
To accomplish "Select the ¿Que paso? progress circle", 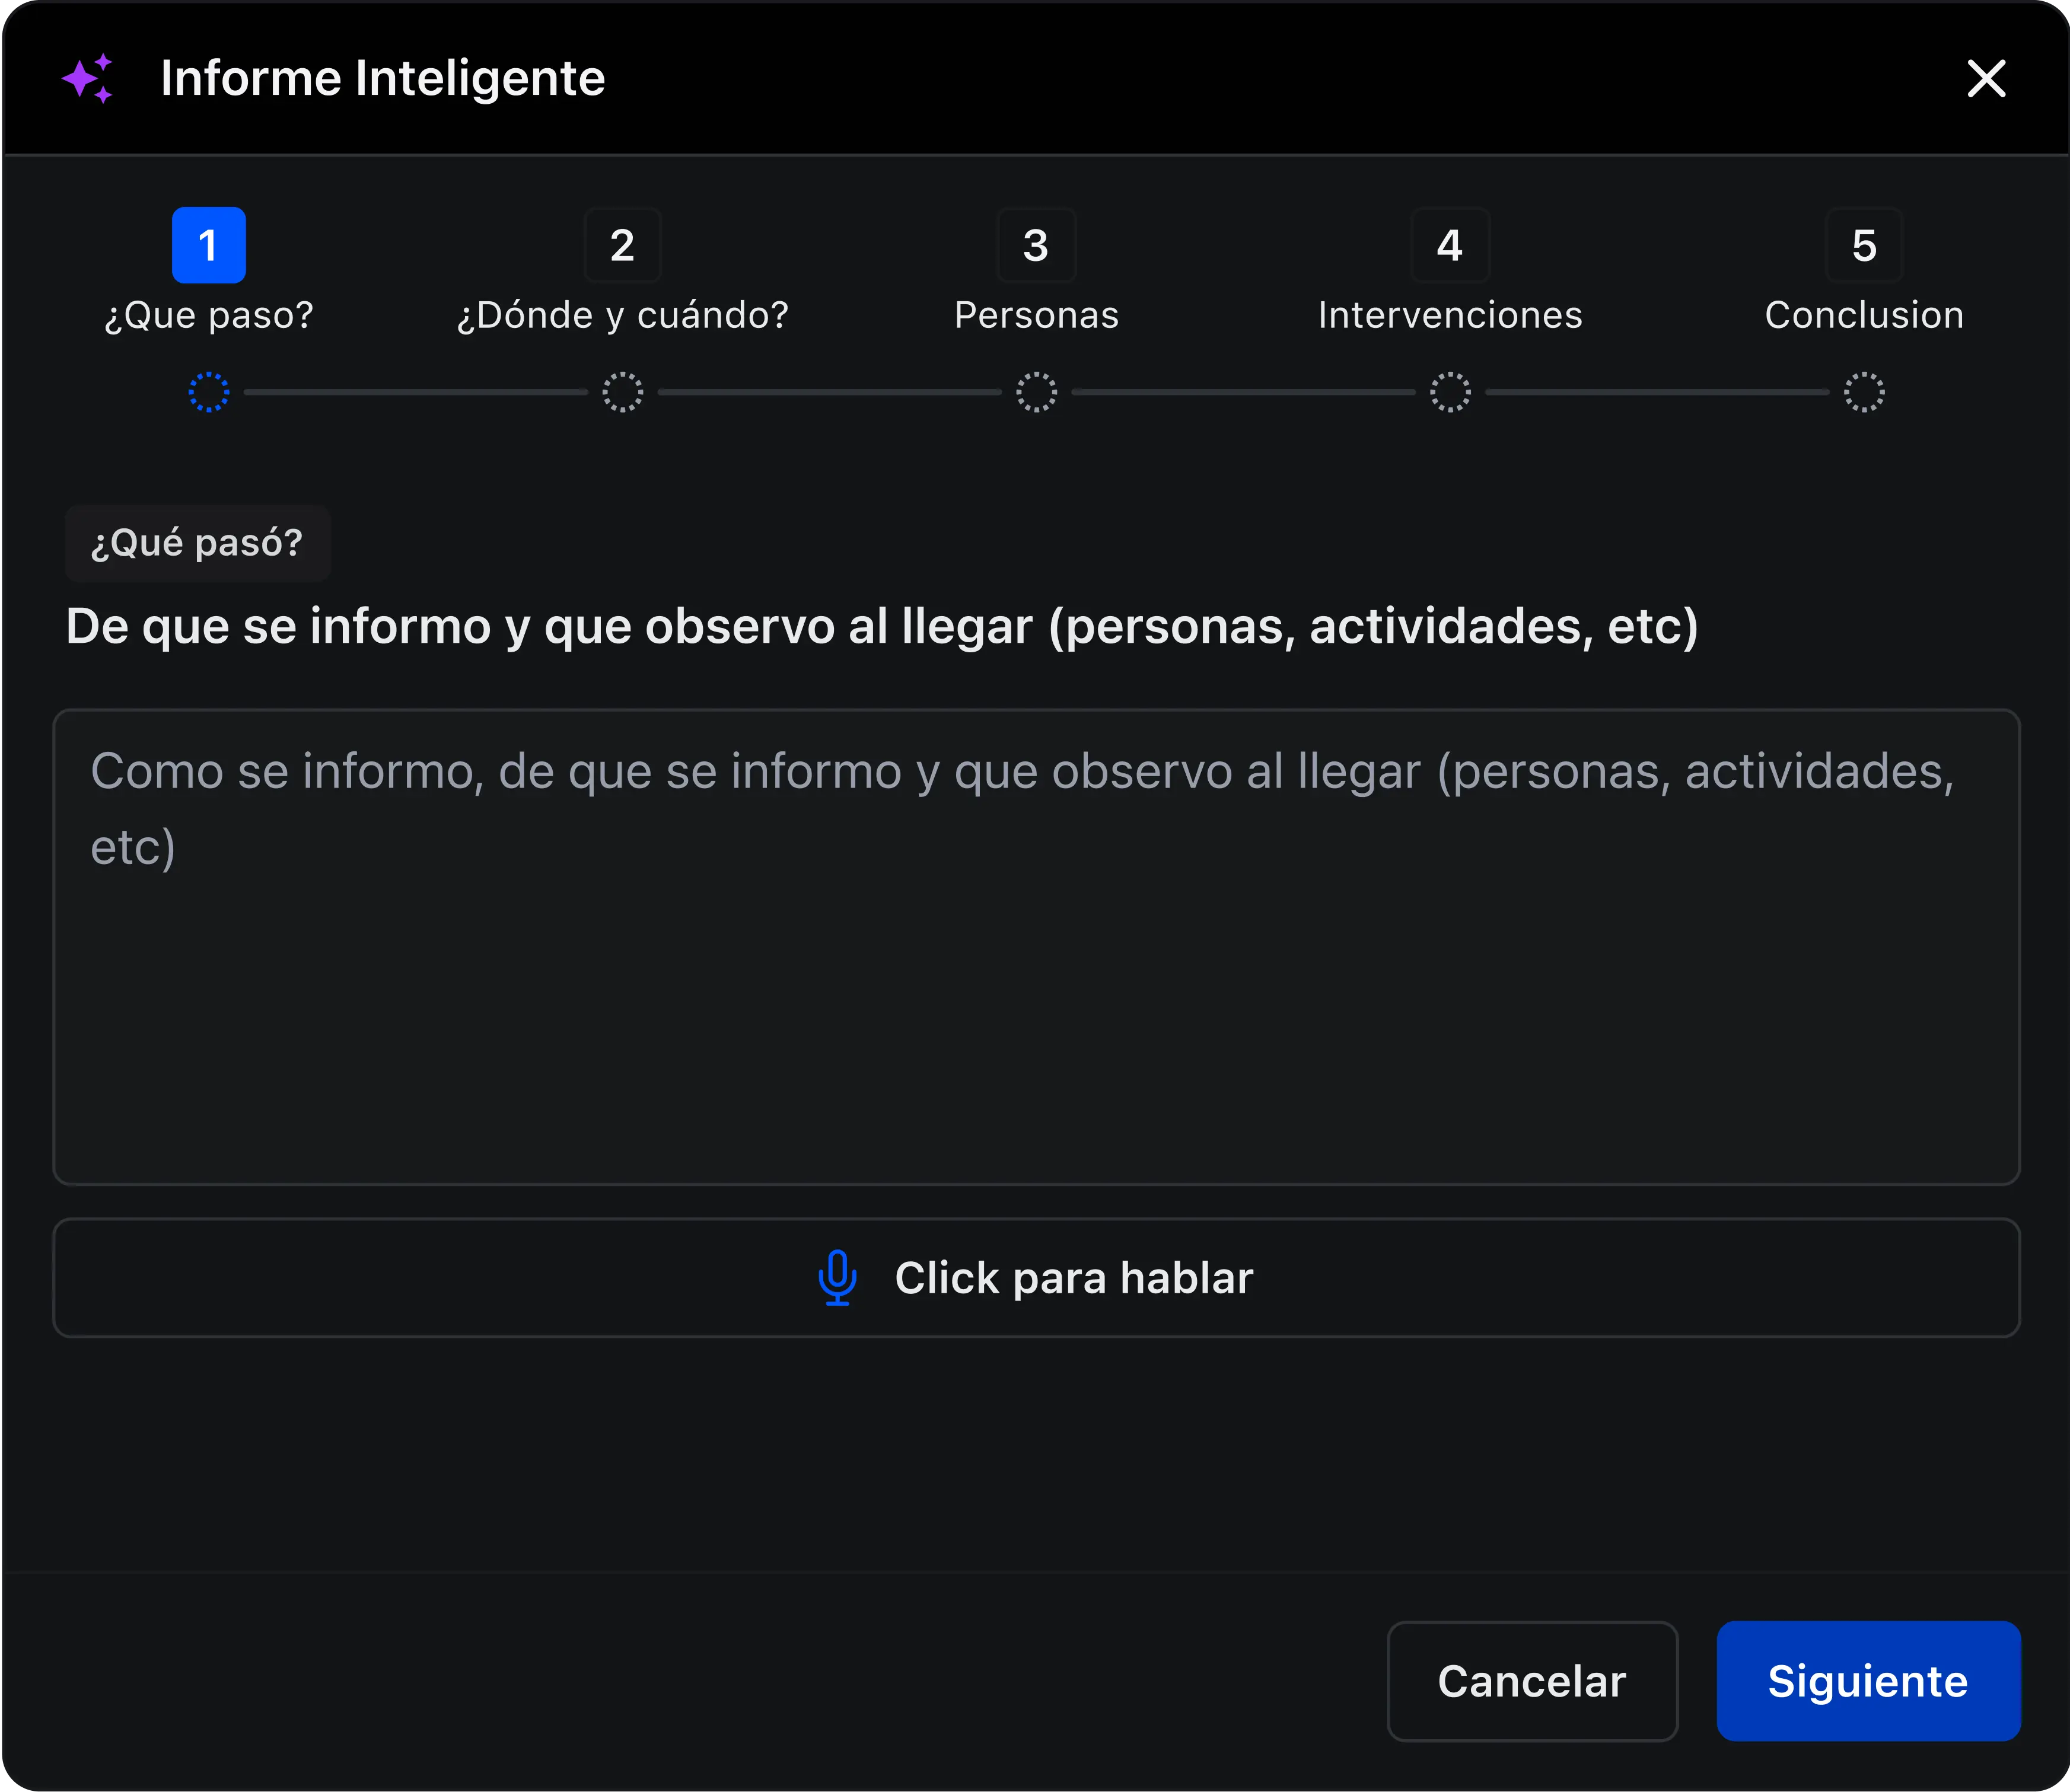I will [x=208, y=392].
